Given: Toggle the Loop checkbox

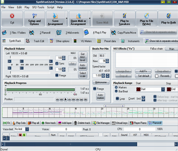Looking at the screenshot, I should [117, 98].
